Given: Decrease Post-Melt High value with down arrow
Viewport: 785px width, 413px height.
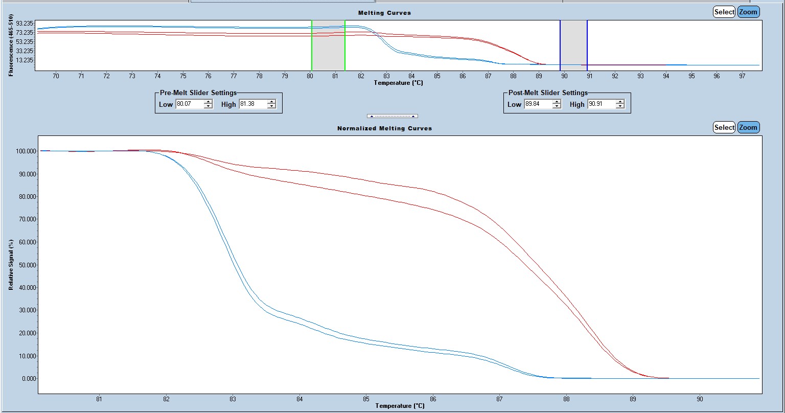Looking at the screenshot, I should click(x=620, y=106).
